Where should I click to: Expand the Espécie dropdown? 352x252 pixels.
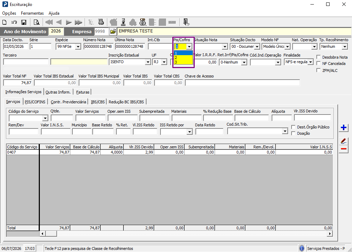click(78, 47)
